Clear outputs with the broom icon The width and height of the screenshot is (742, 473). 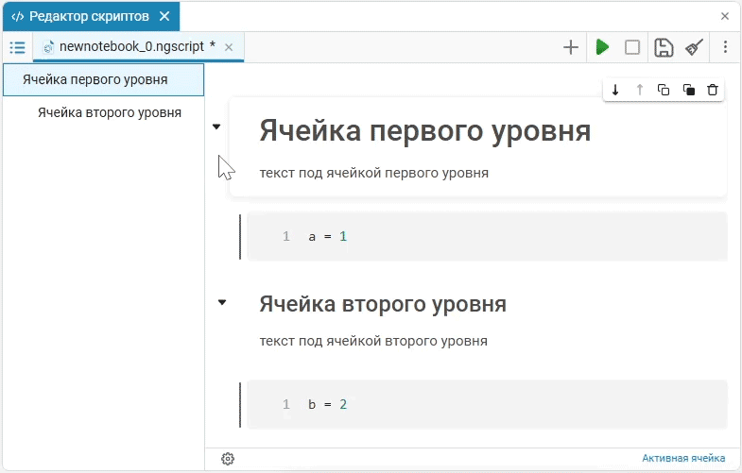pos(694,47)
